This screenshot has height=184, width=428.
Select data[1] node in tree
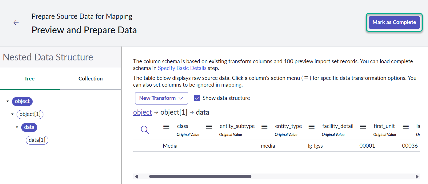click(x=37, y=140)
